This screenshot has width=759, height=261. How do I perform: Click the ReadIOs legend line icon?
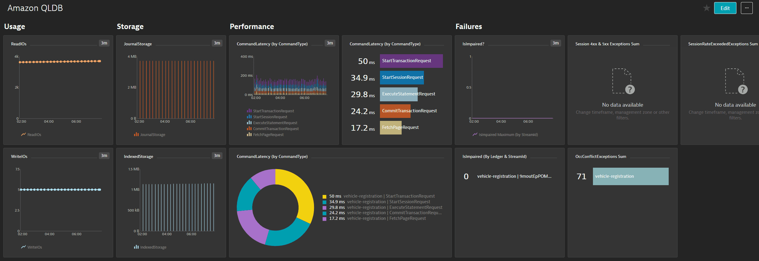[23, 134]
